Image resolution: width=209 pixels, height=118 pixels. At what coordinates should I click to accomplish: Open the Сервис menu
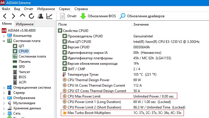[x=64, y=9]
